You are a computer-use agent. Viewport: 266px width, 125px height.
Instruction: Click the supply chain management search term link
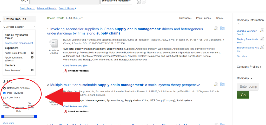click(x=19, y=43)
